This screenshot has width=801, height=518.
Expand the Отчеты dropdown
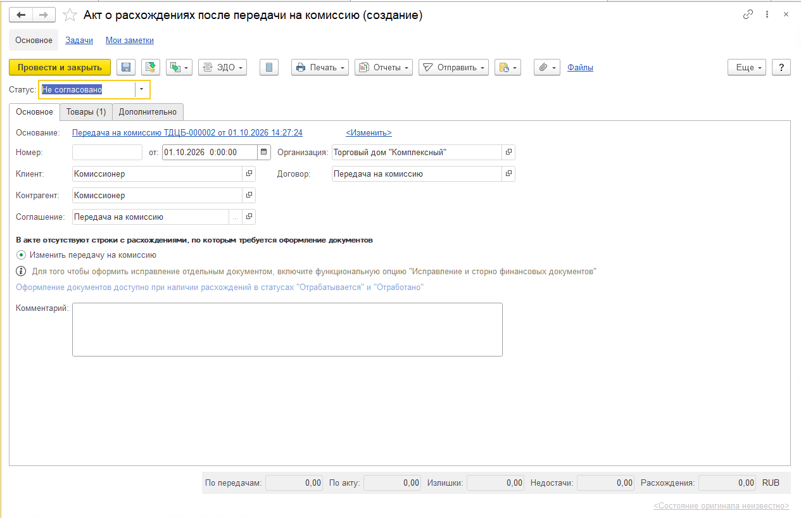point(384,67)
